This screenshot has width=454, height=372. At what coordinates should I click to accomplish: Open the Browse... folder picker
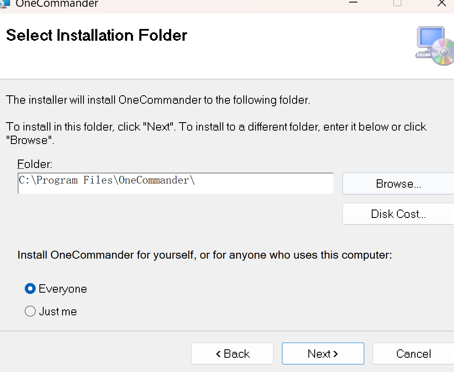[398, 184]
